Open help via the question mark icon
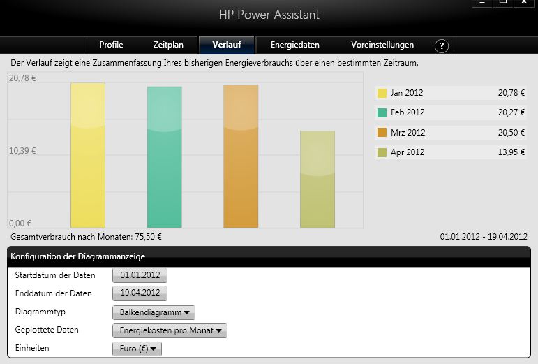The width and height of the screenshot is (538, 364). point(442,45)
